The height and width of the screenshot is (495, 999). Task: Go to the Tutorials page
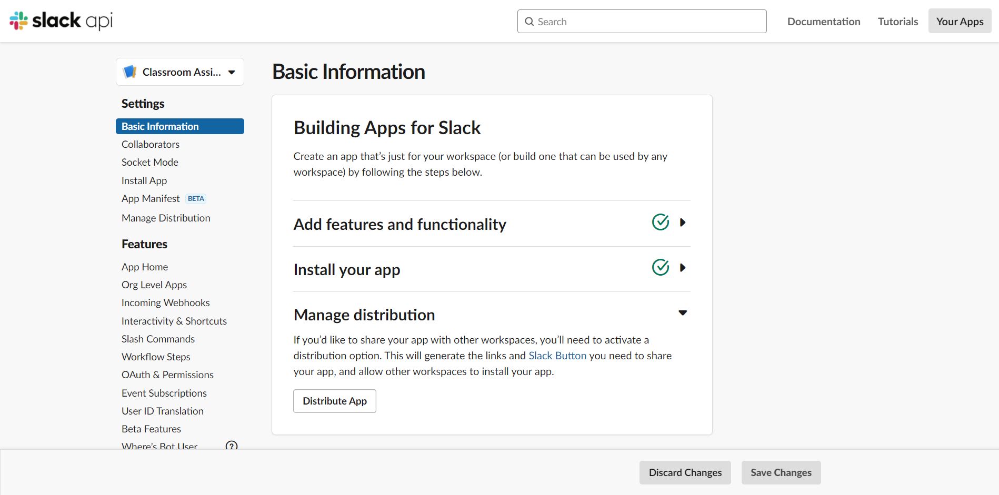coord(898,22)
